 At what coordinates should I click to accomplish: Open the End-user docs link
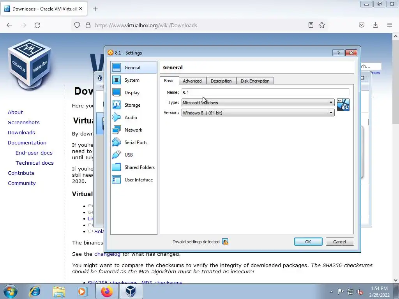[x=34, y=153]
